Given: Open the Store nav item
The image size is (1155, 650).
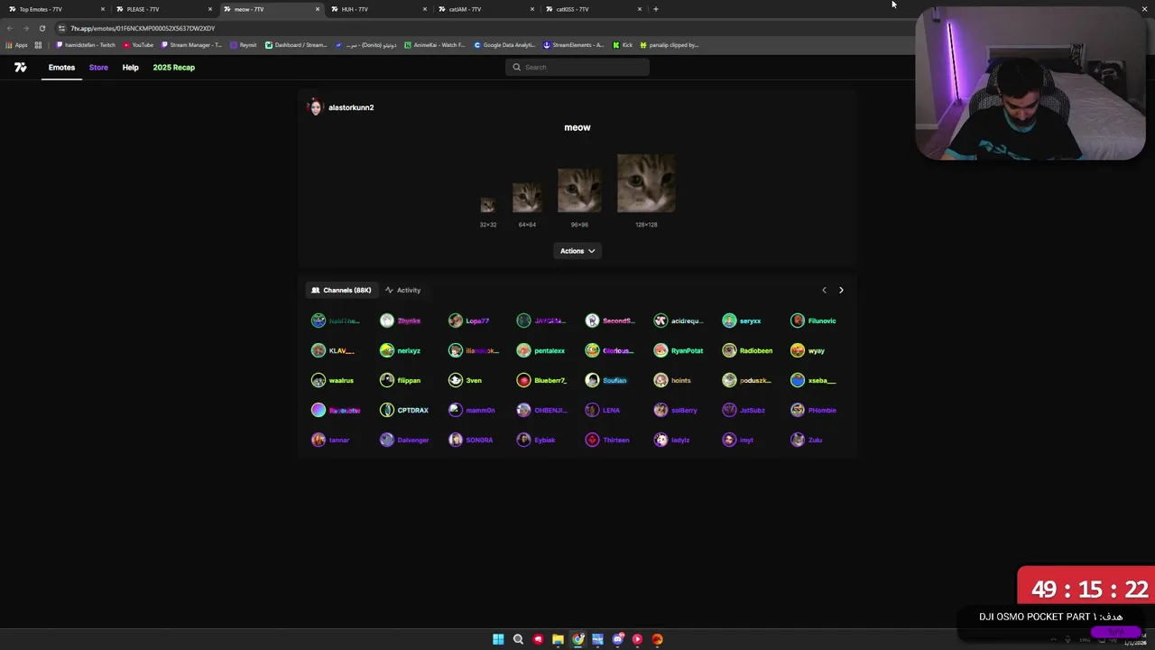Looking at the screenshot, I should (98, 68).
